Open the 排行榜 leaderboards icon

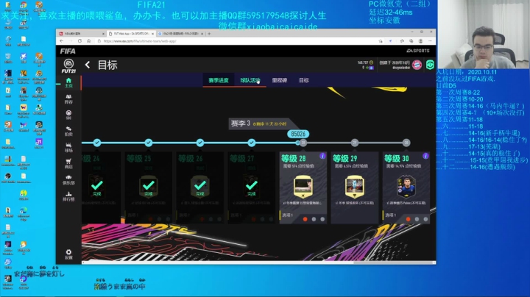tap(68, 196)
